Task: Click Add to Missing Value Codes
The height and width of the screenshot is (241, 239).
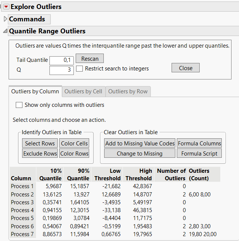Action: point(140,143)
